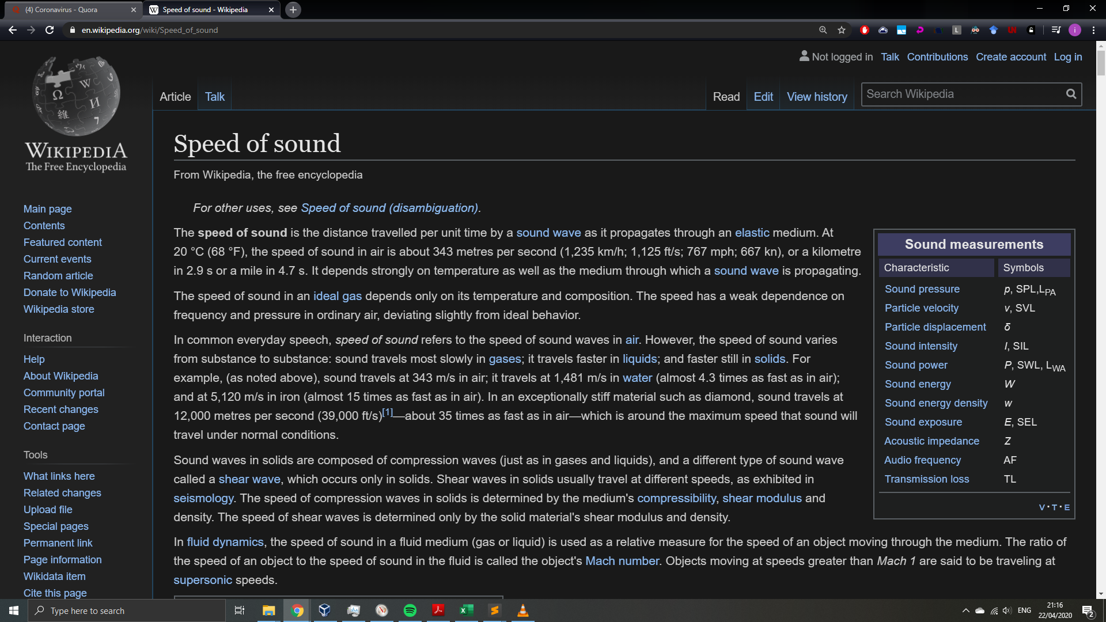
Task: Click the Google Scholar extension icon
Action: [994, 30]
